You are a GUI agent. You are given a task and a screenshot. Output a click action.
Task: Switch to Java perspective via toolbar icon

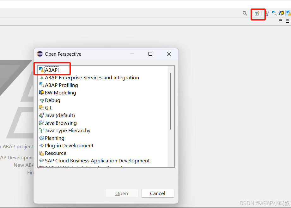coord(267,13)
